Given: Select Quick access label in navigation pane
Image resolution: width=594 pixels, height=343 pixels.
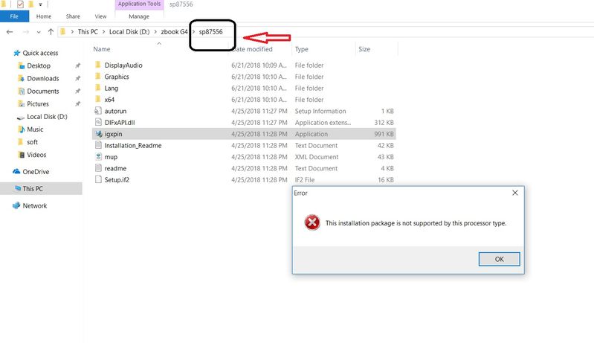Looking at the screenshot, I should (40, 53).
